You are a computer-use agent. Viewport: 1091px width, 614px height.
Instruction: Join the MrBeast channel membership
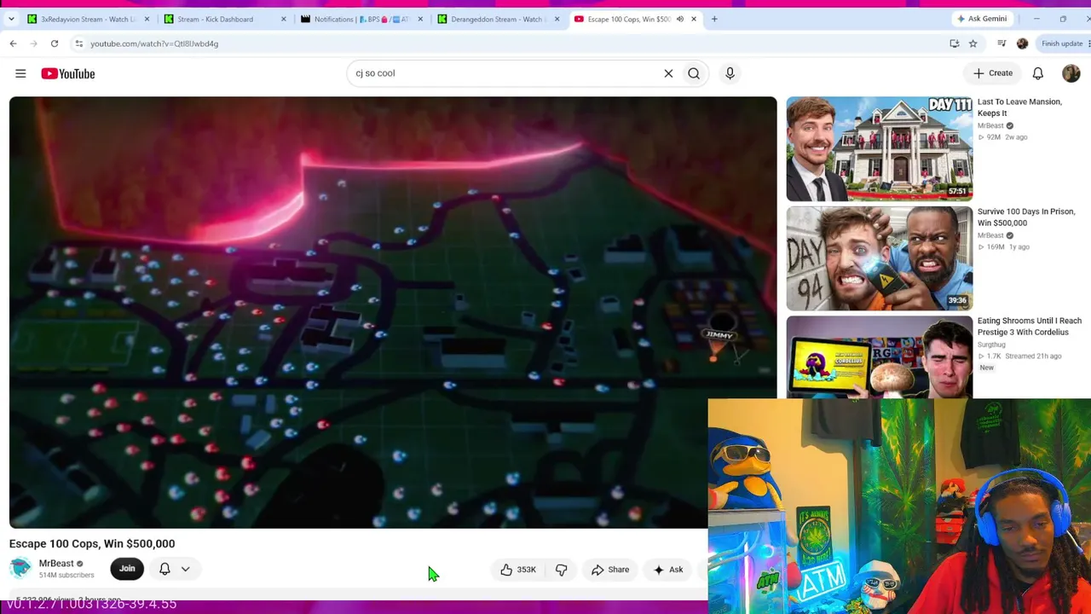click(127, 569)
